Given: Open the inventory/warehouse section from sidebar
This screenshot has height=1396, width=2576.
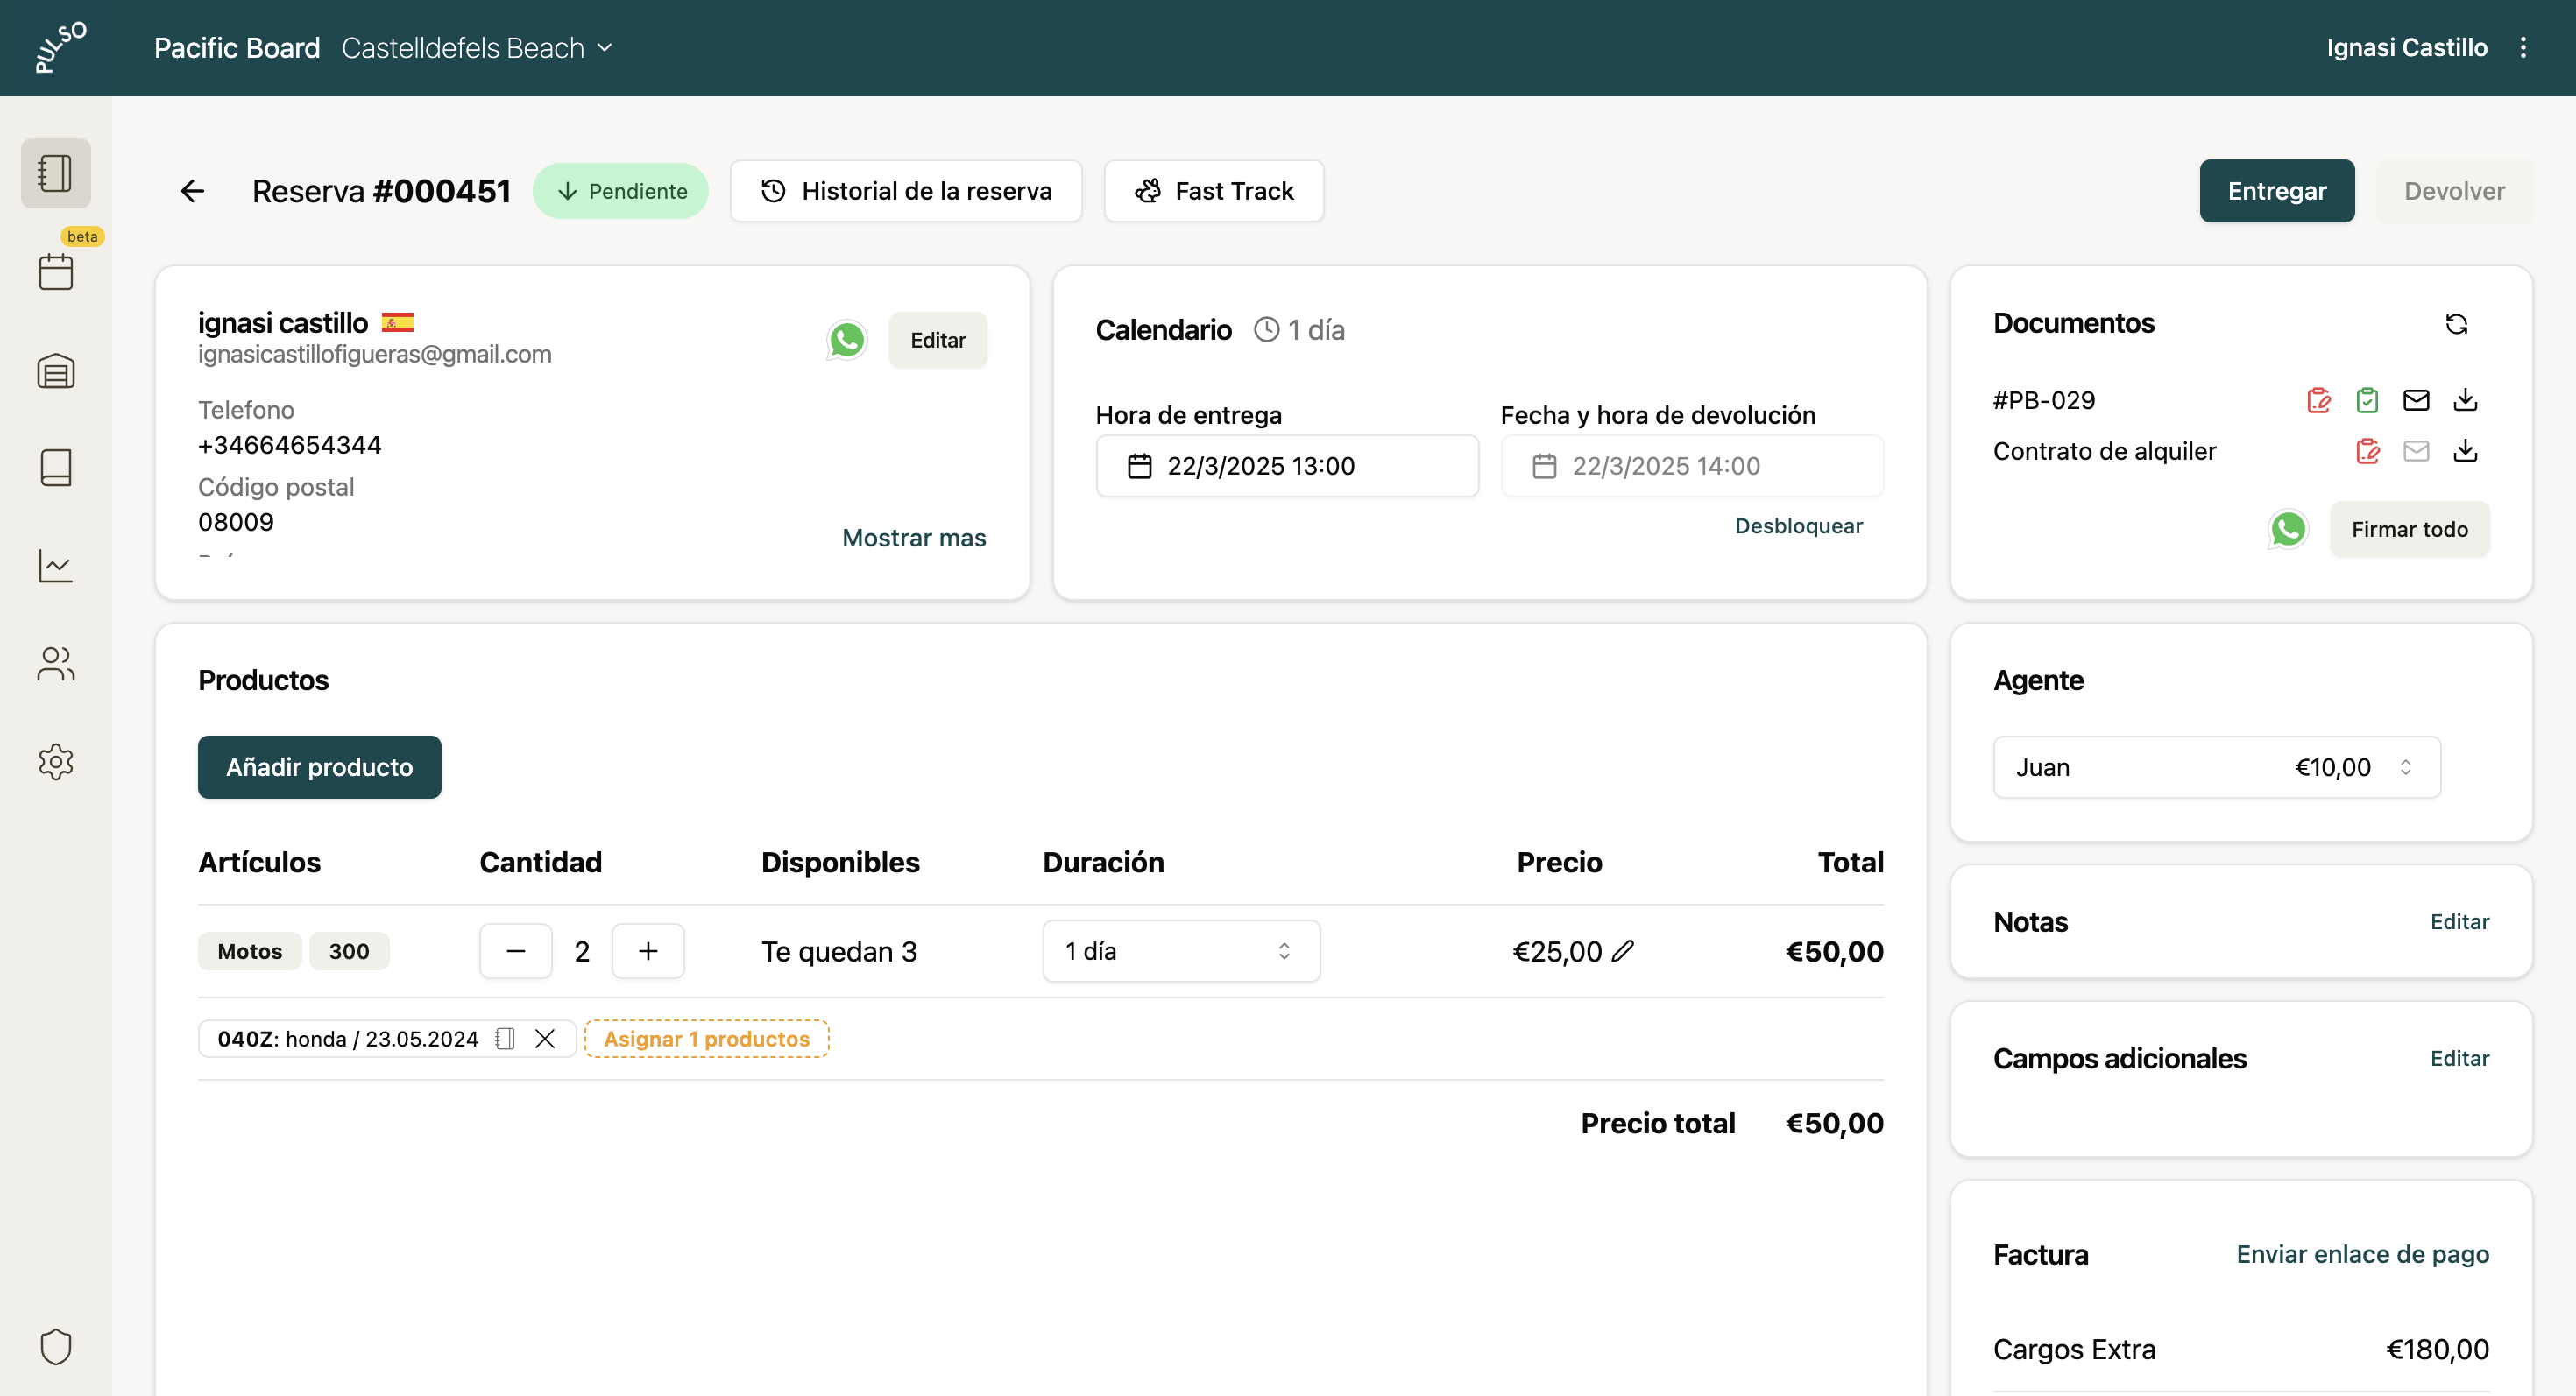Looking at the screenshot, I should coord(55,370).
